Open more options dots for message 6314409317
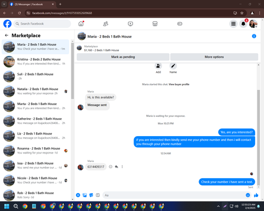 tap(122, 167)
